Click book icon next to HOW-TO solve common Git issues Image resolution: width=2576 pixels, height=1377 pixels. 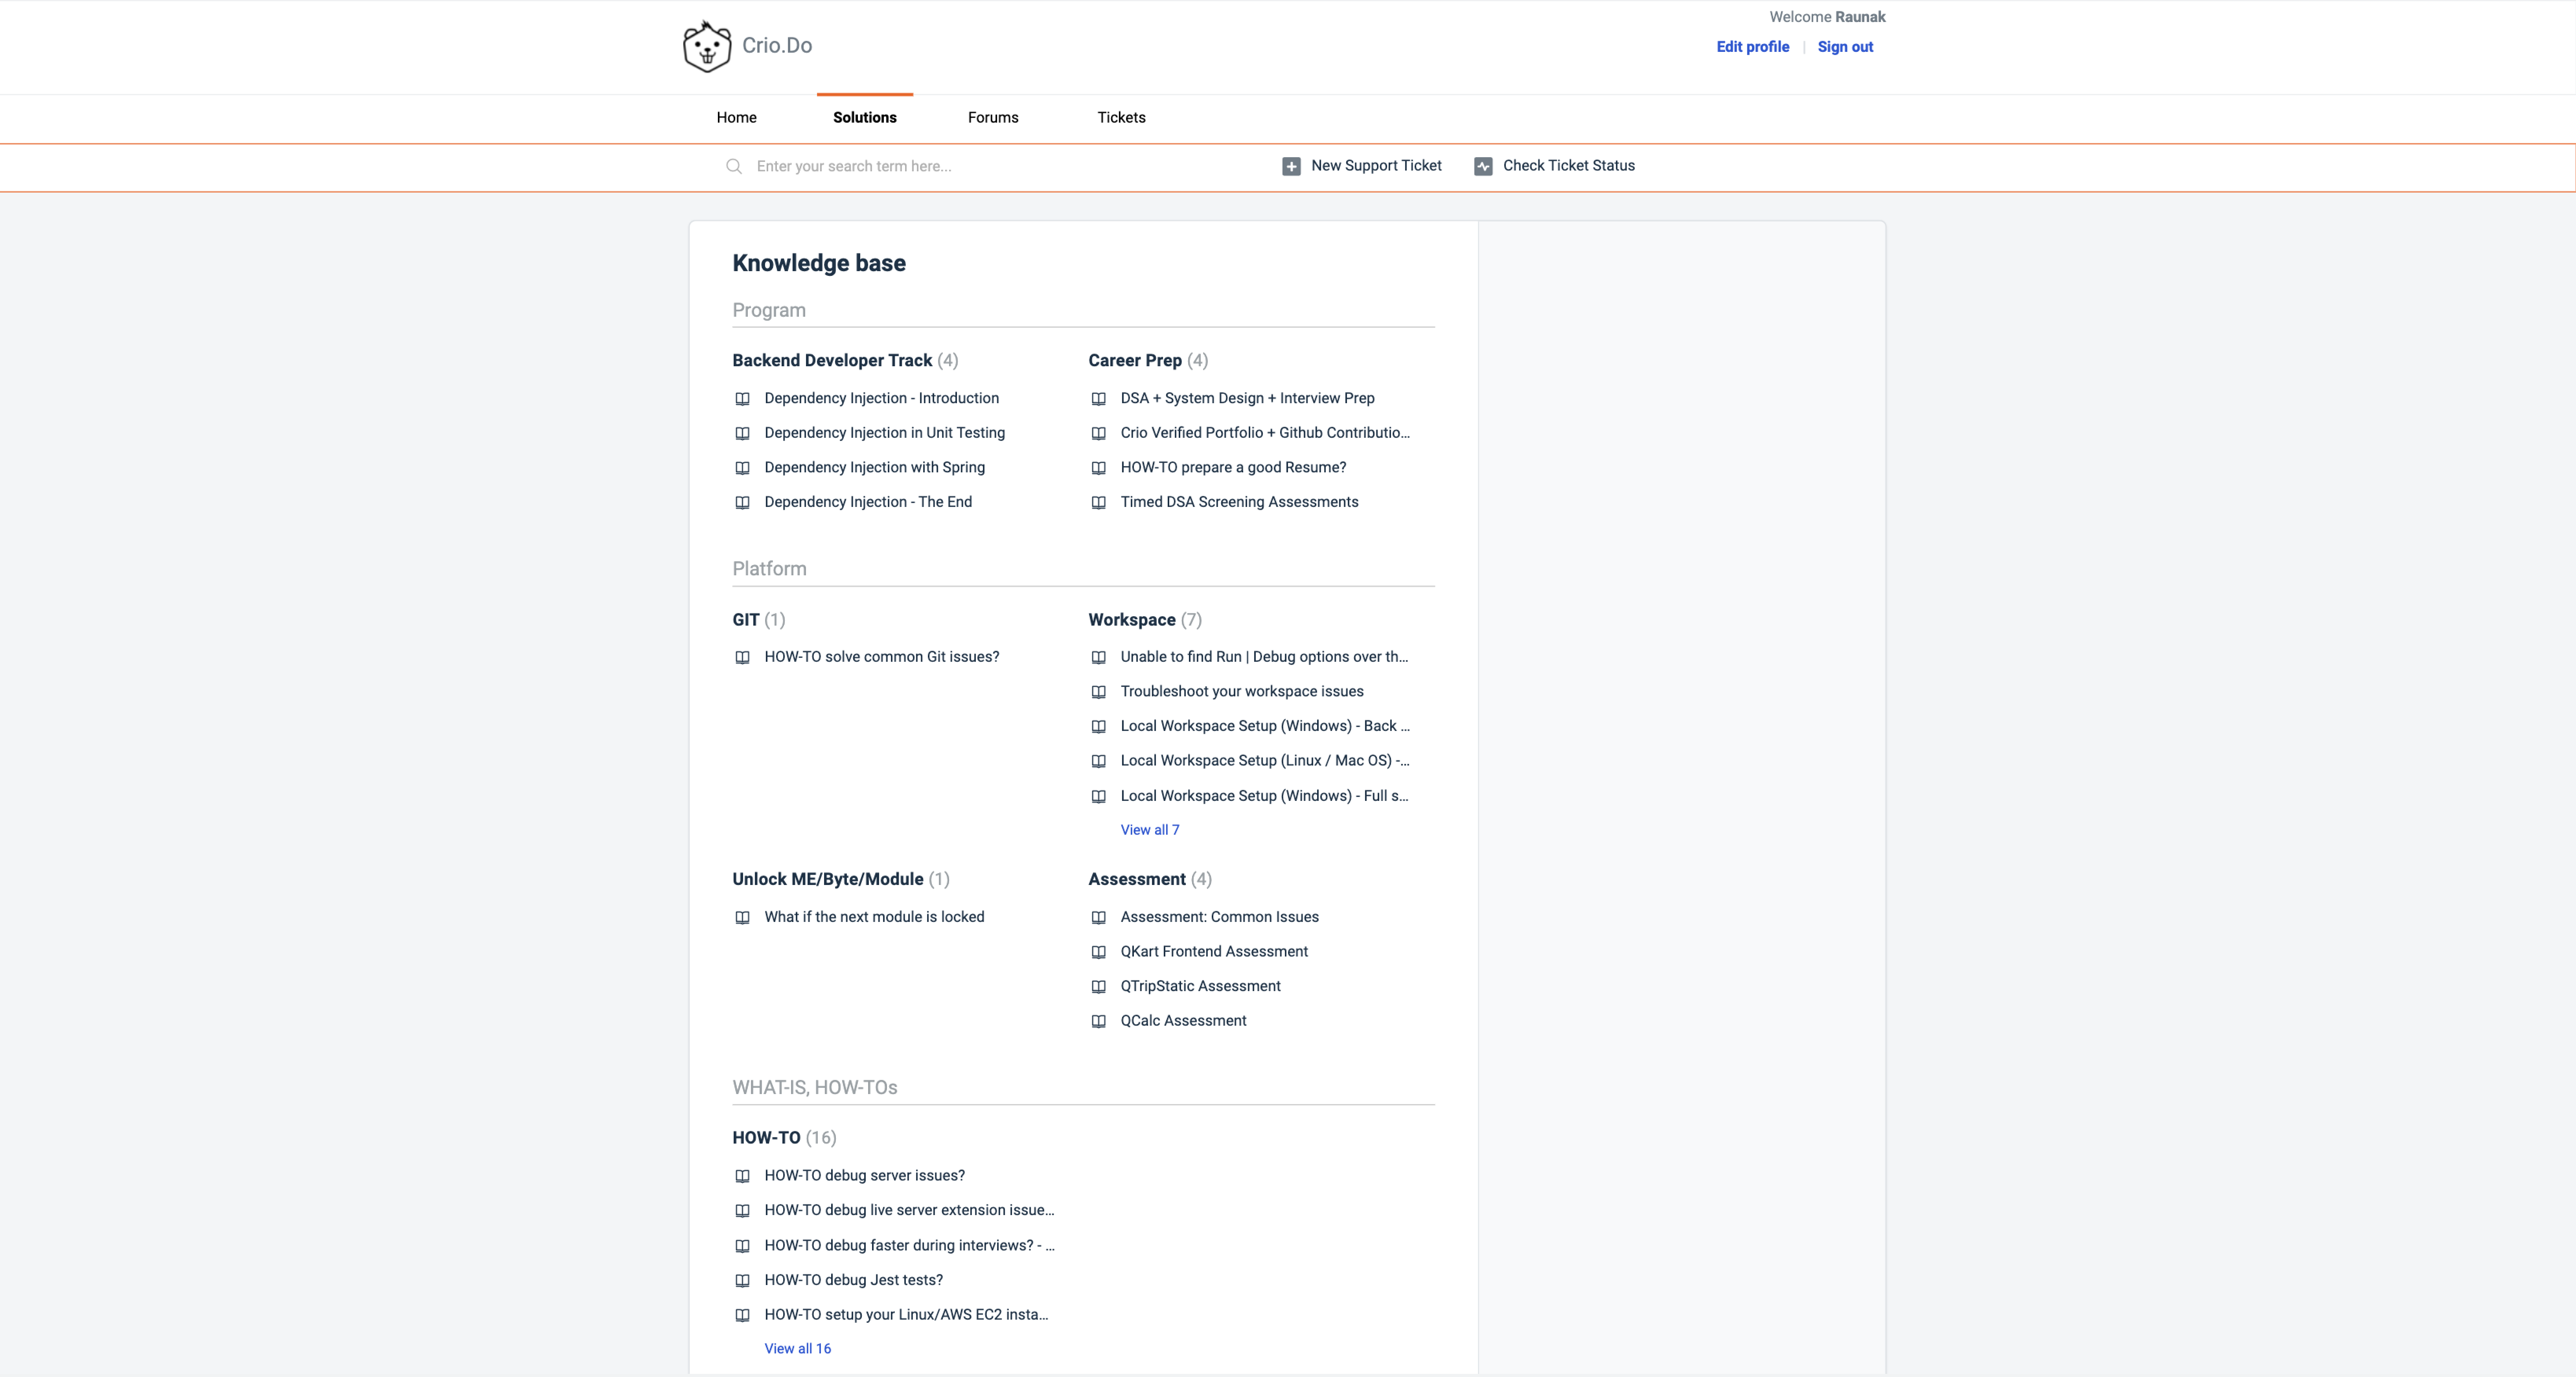click(742, 657)
